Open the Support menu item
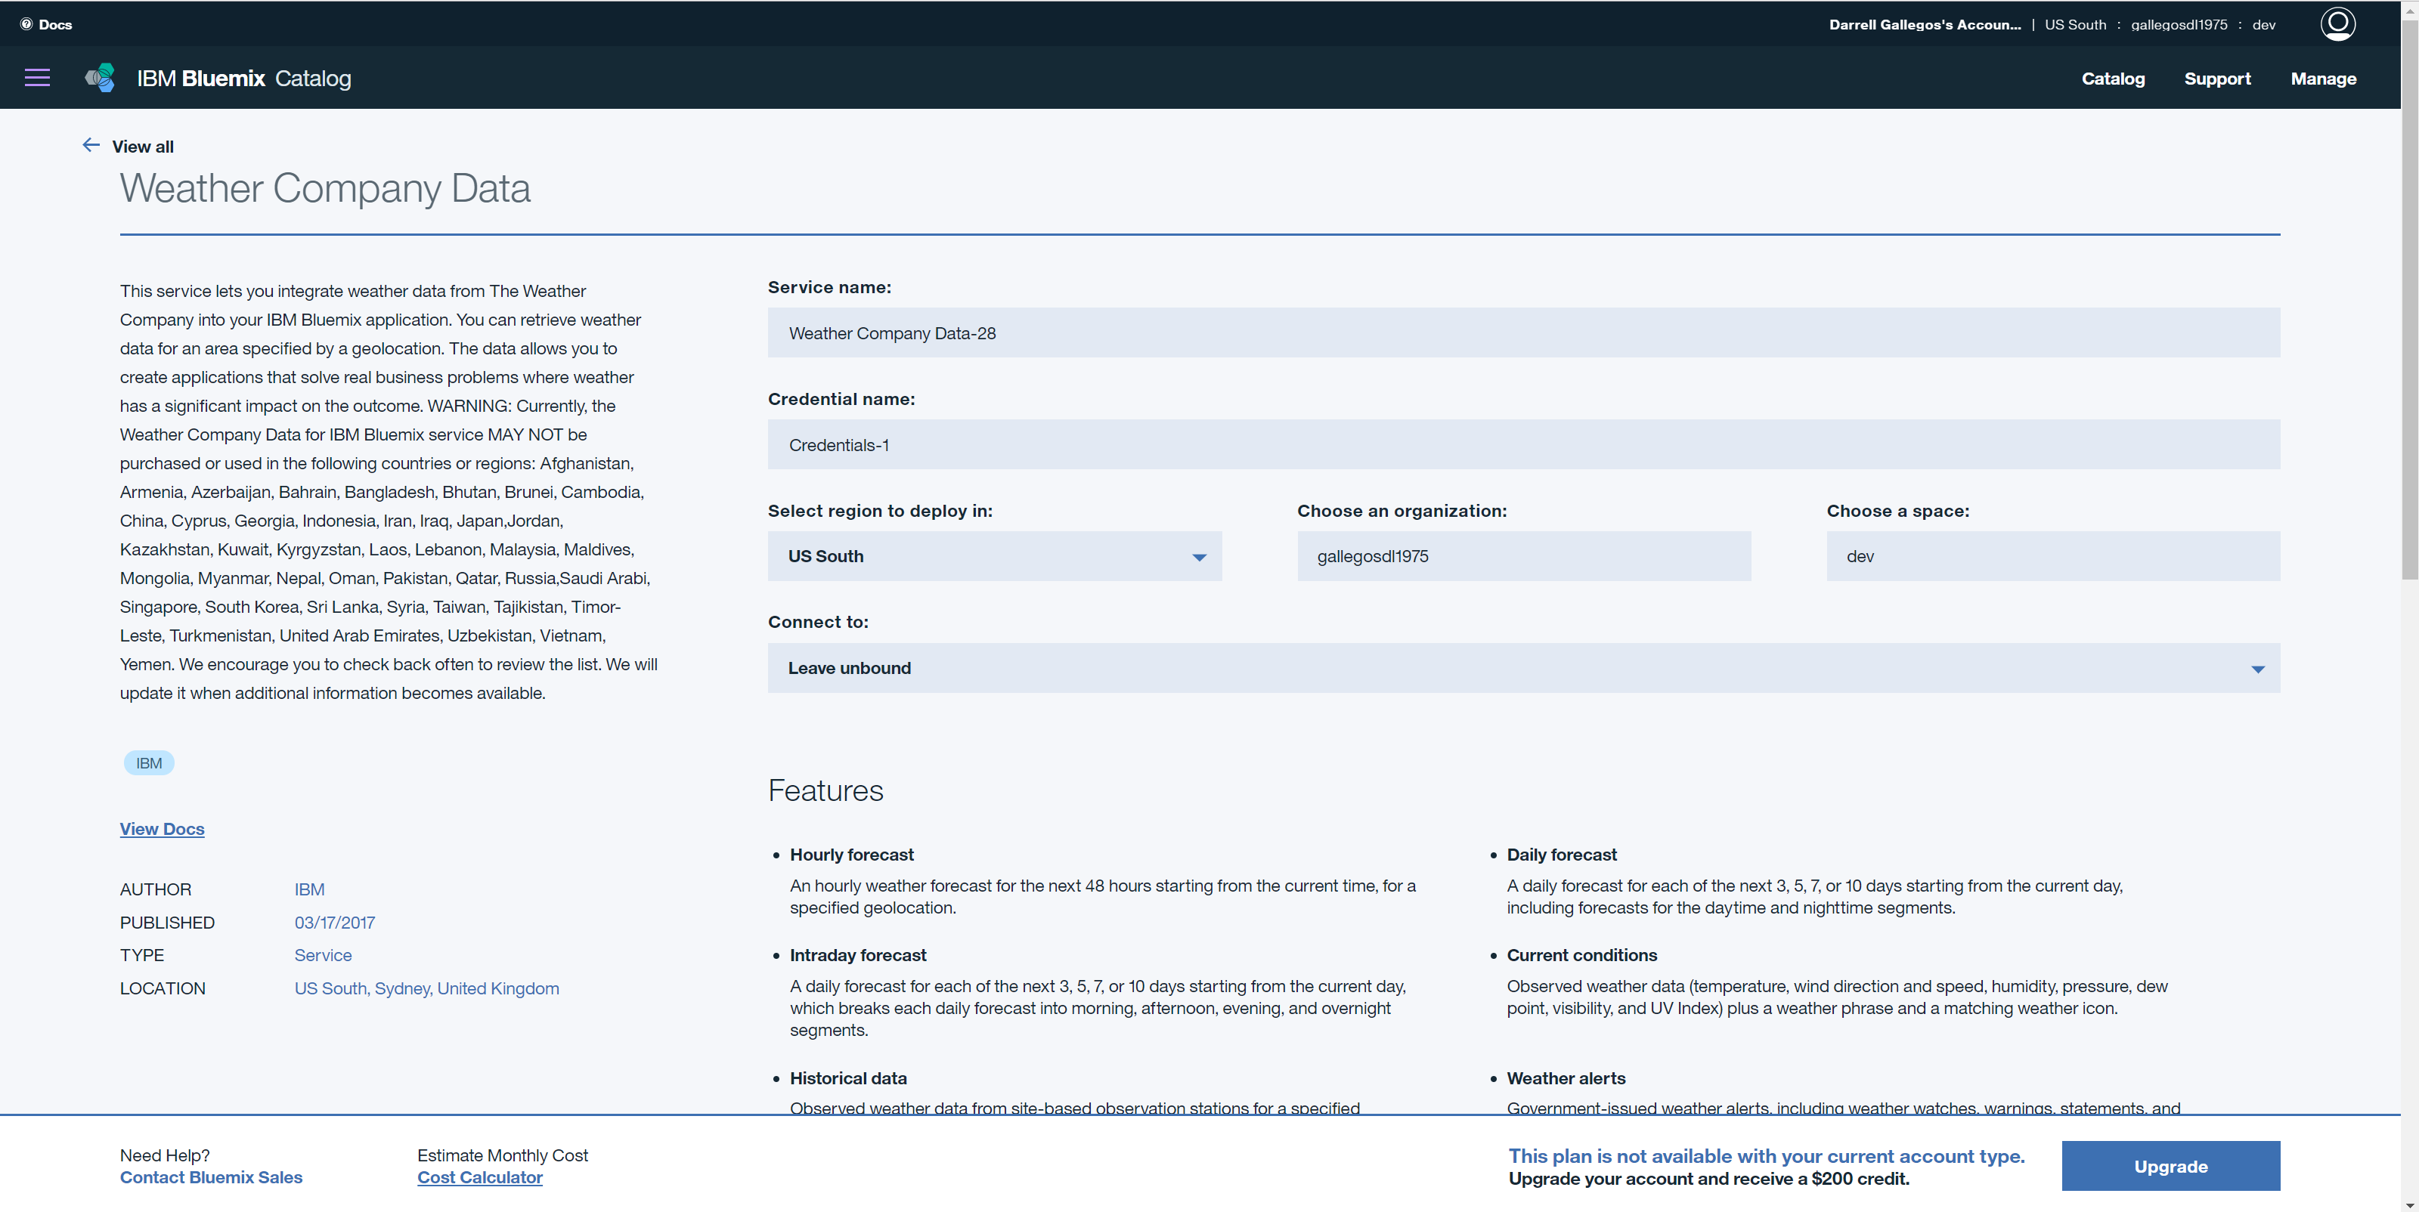The width and height of the screenshot is (2419, 1212). pyautogui.click(x=2216, y=79)
